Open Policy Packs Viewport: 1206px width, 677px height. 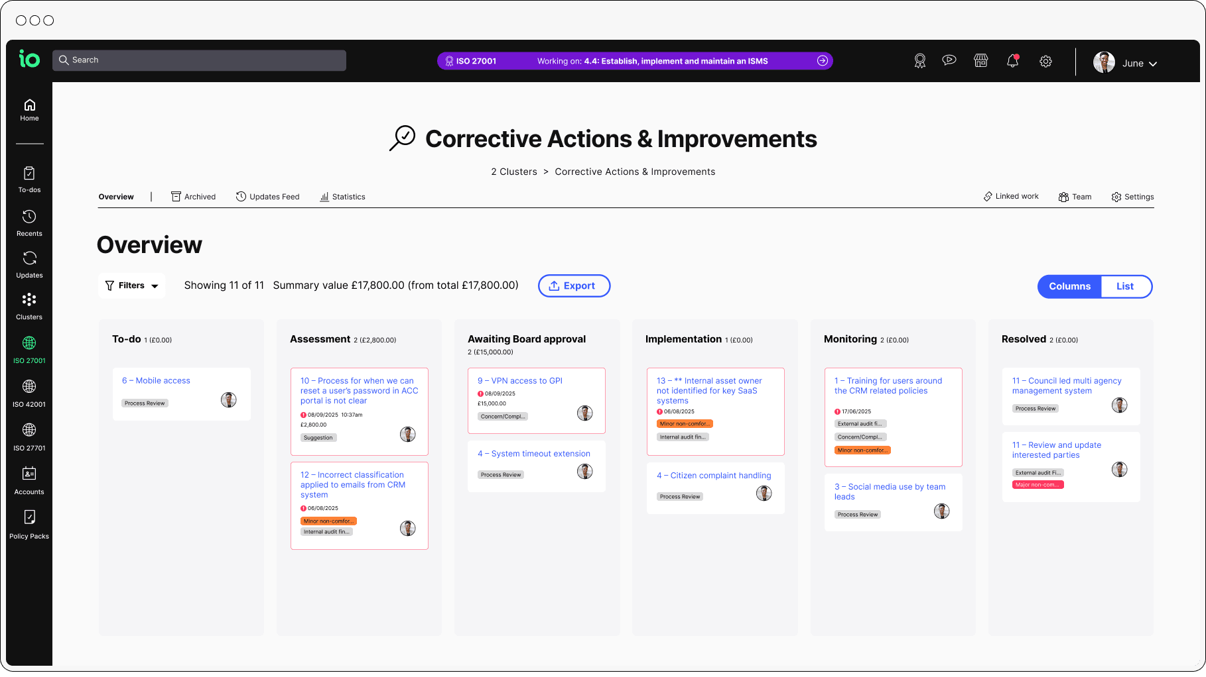point(29,522)
